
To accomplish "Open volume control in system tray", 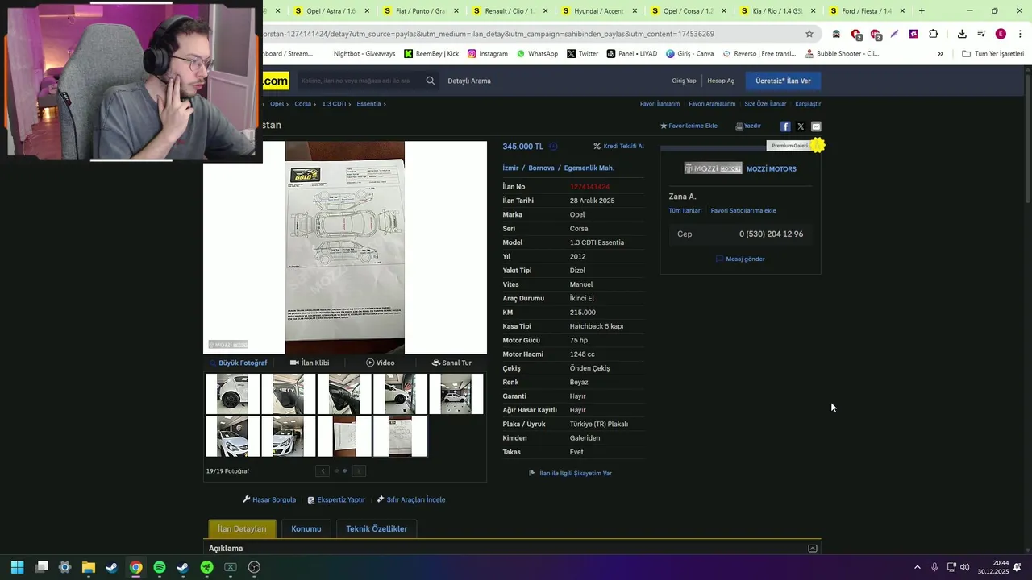I will pos(965,567).
